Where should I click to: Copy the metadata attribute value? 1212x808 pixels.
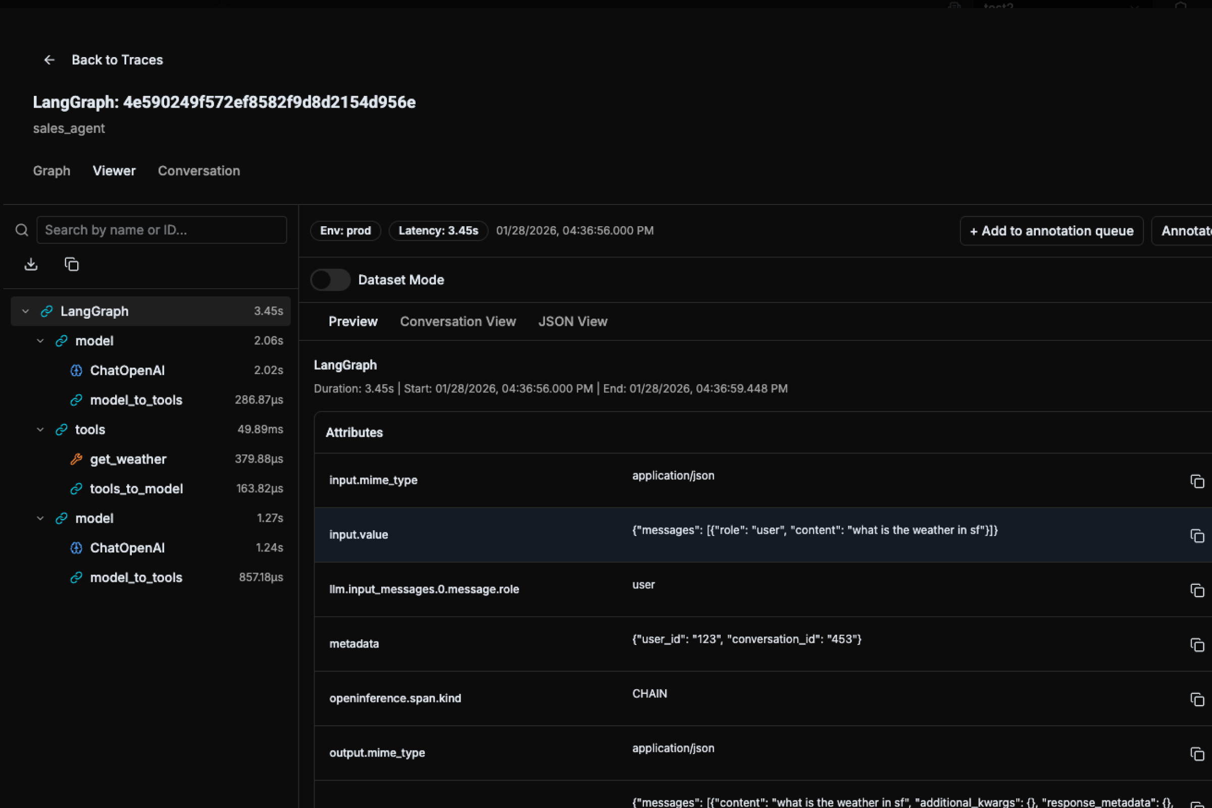pyautogui.click(x=1196, y=645)
